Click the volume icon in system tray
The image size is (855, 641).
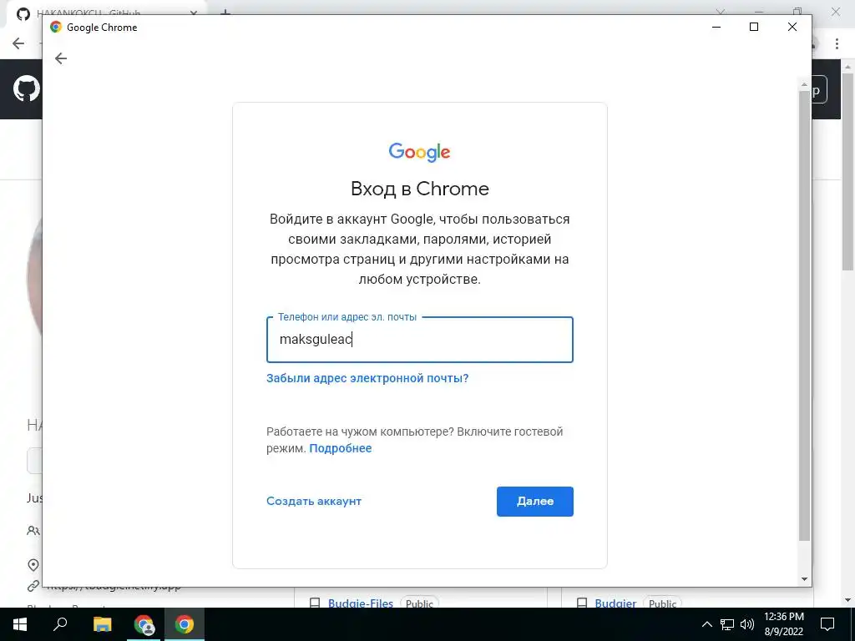coord(747,624)
